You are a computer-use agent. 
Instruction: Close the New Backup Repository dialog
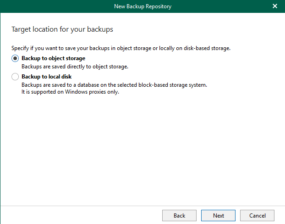coord(275,6)
